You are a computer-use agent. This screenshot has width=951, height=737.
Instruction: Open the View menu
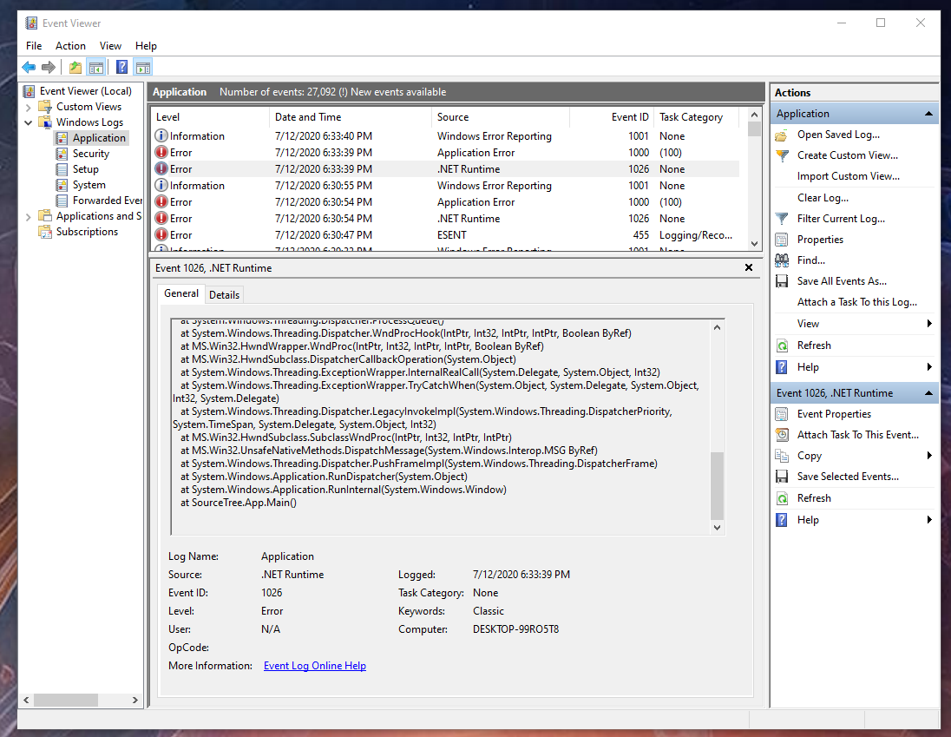click(x=110, y=45)
